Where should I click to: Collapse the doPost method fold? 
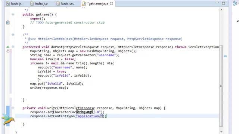coord(13,47)
